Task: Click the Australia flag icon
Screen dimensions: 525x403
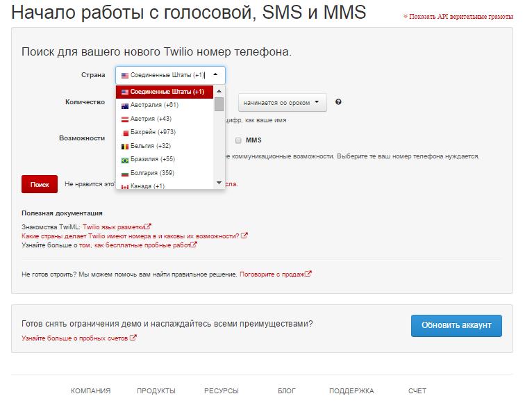Action: [125, 105]
